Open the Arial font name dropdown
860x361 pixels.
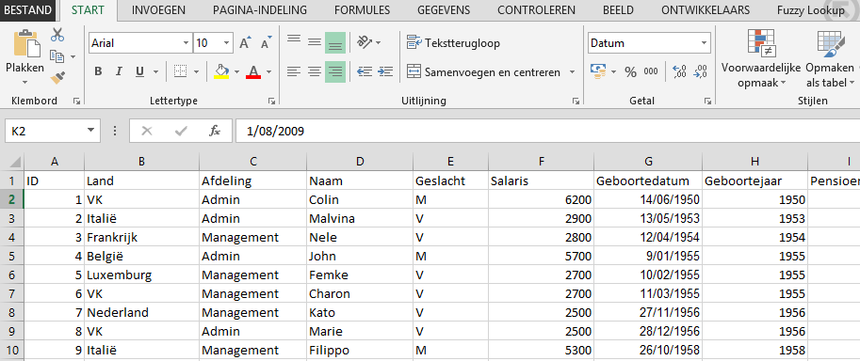pos(186,42)
